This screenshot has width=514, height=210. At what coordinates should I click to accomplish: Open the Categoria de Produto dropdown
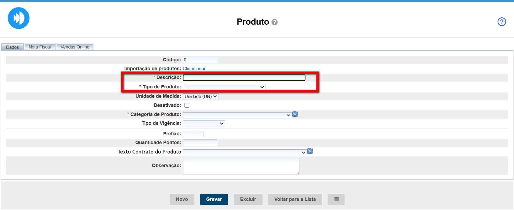(x=237, y=115)
